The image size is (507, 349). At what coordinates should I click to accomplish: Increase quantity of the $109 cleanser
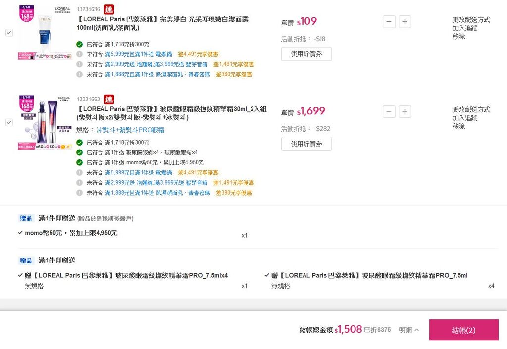coord(405,22)
